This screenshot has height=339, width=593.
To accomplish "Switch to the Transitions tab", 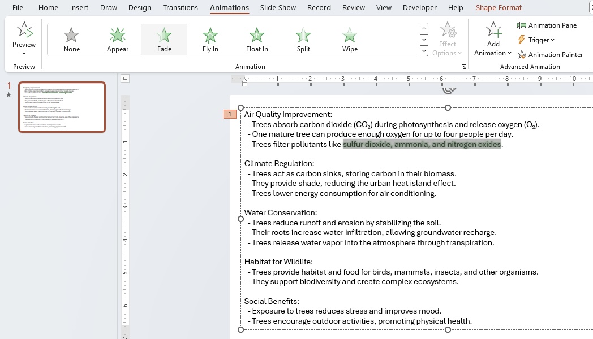I will (180, 7).
